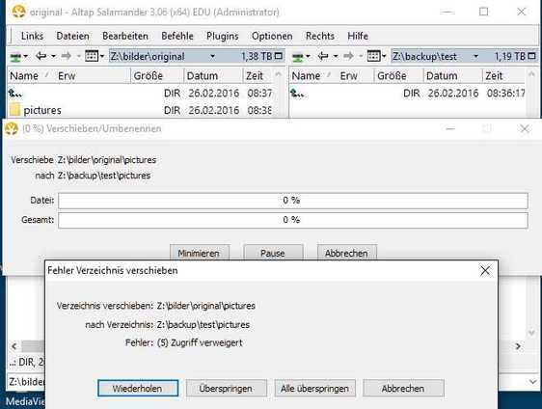Screen dimensions: 542x409
Task: Click Abbrechen in Verschieben/Umbenennen dialog
Action: 346,253
